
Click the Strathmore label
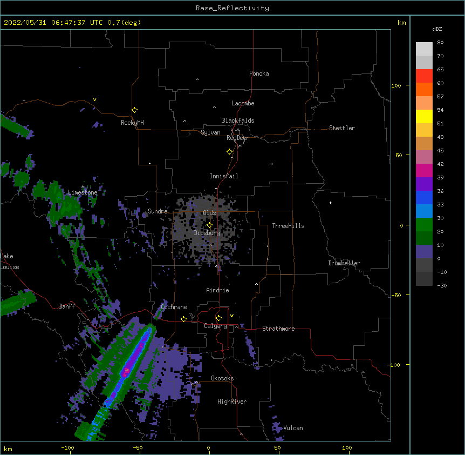coord(278,329)
